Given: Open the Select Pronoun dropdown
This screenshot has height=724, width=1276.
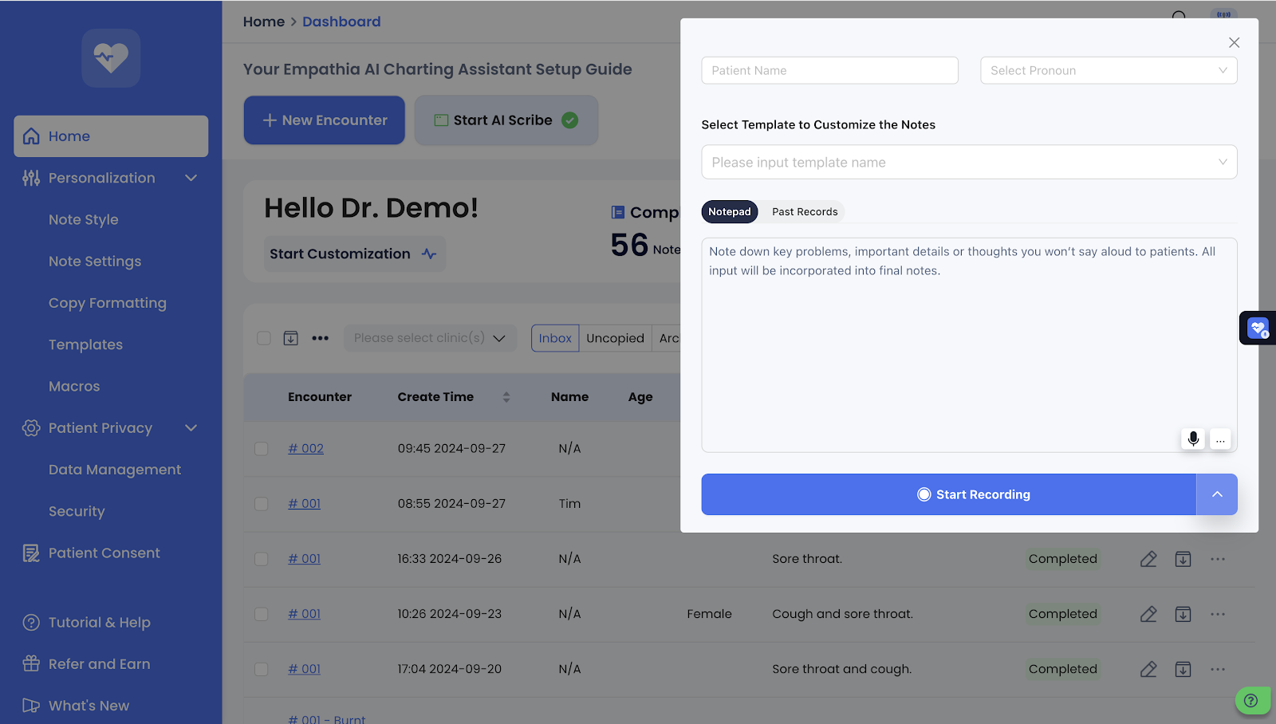Looking at the screenshot, I should [x=1109, y=70].
